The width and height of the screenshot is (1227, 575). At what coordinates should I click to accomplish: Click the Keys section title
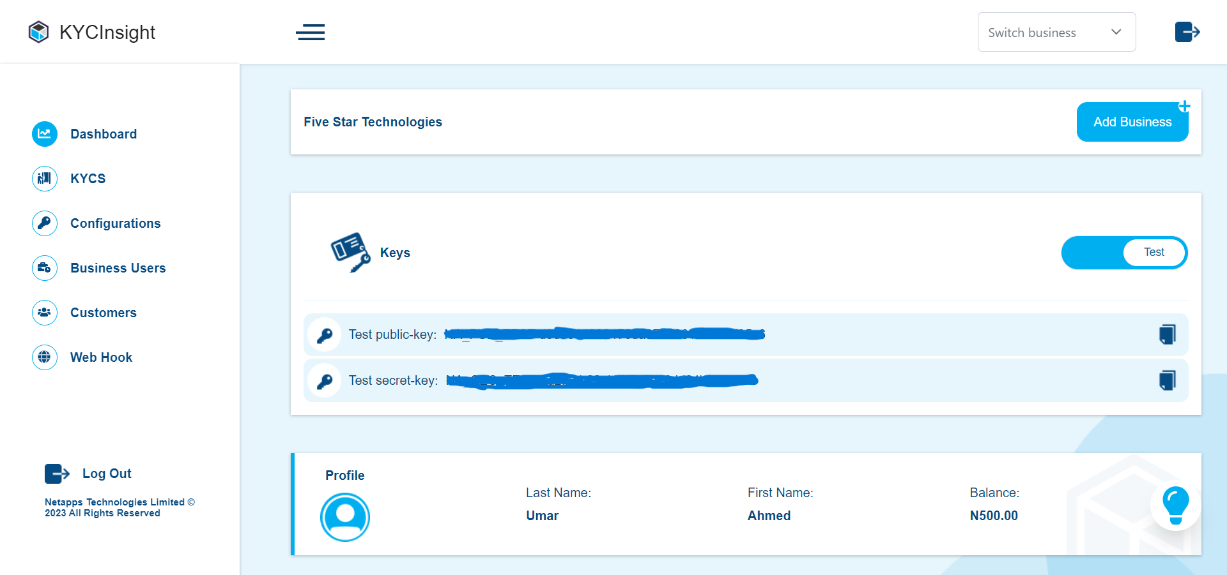pos(395,253)
